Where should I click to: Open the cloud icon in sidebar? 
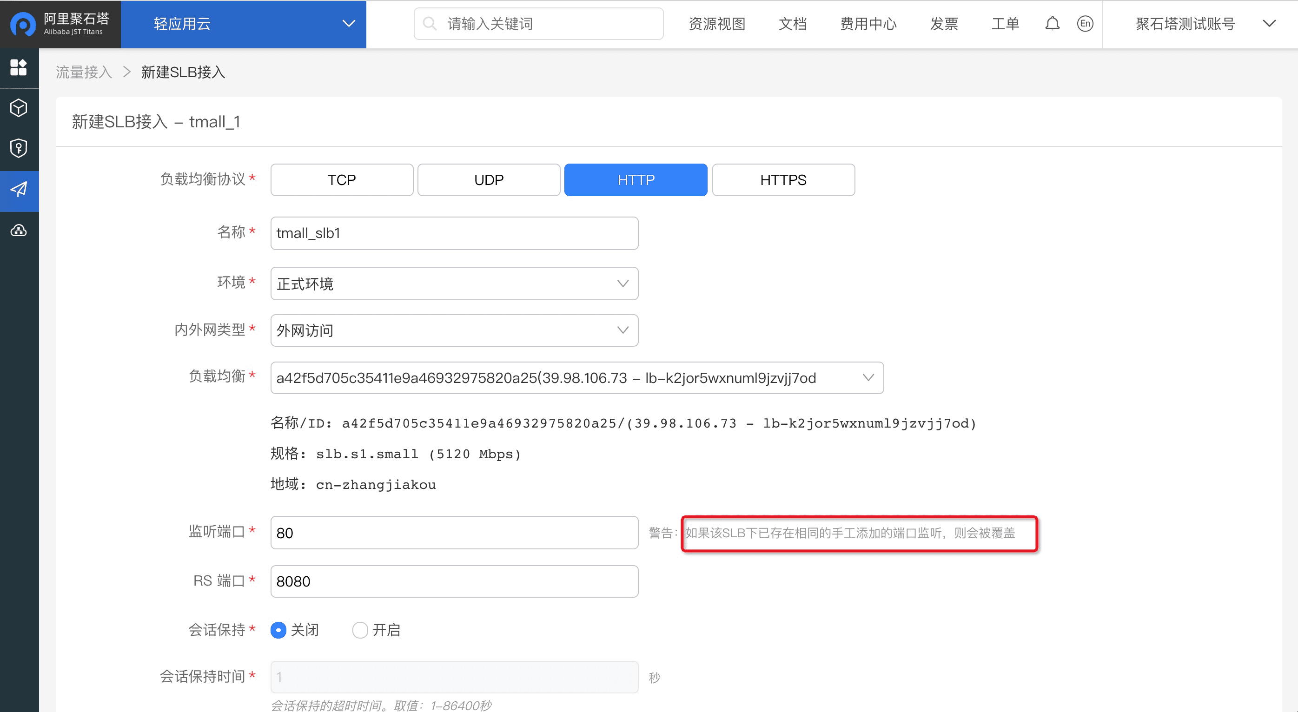click(19, 230)
